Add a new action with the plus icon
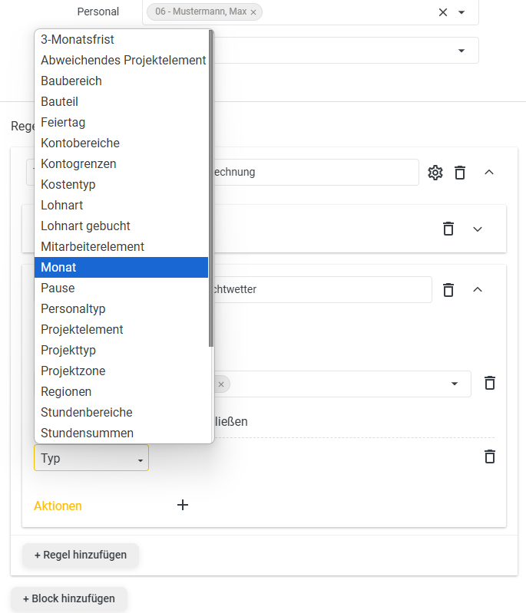The height and width of the screenshot is (613, 526). coord(183,505)
